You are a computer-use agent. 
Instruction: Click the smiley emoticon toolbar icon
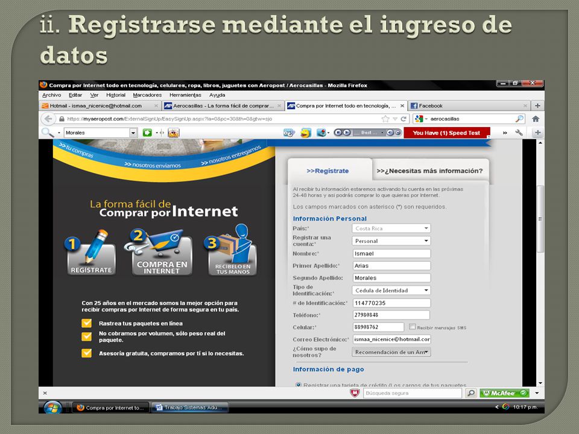pyautogui.click(x=305, y=133)
